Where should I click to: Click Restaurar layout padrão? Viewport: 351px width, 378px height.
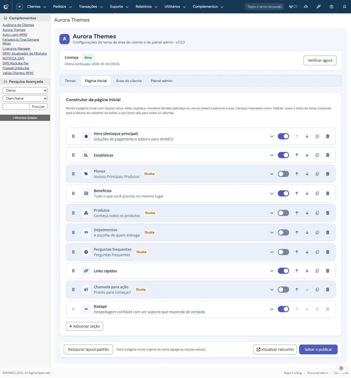tap(88, 349)
